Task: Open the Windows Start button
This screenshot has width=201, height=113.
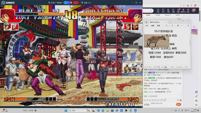Action: point(66,110)
